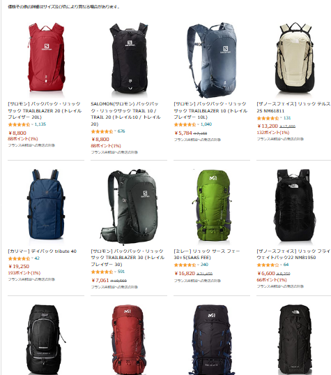Open the 131 reviews count link
331x375 pixels.
(x=287, y=118)
